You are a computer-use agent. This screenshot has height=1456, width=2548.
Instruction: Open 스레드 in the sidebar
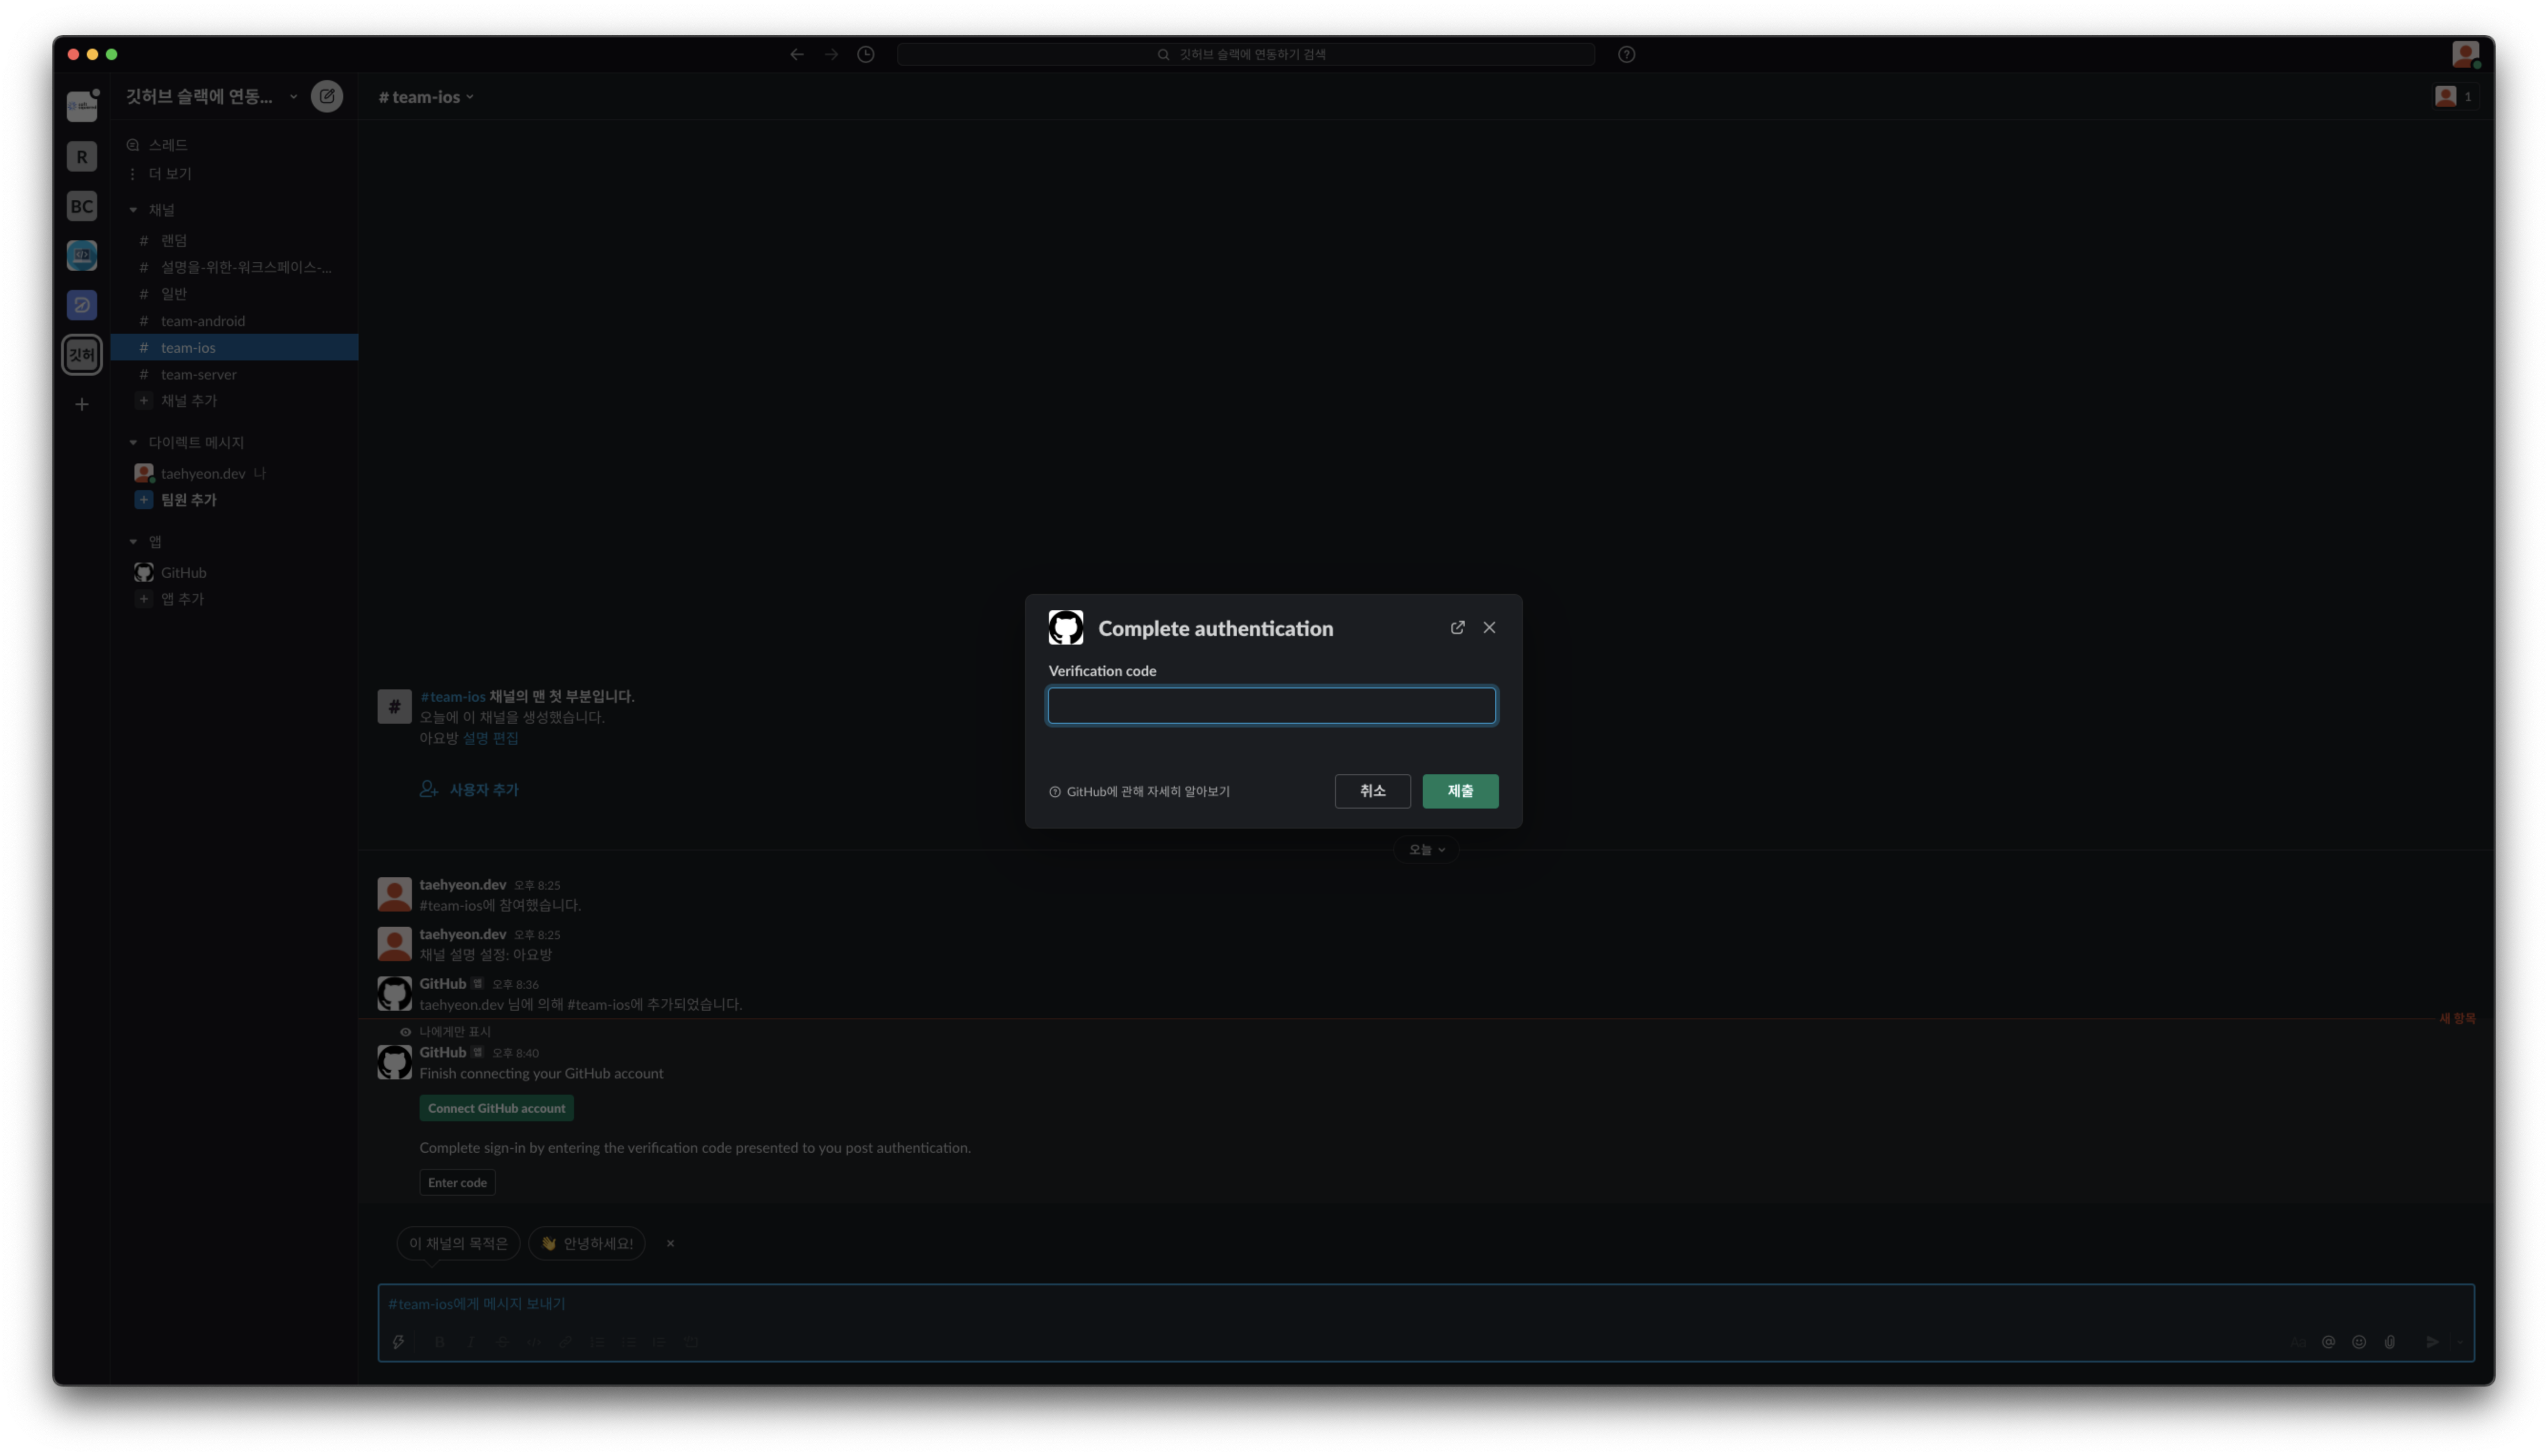pos(167,145)
